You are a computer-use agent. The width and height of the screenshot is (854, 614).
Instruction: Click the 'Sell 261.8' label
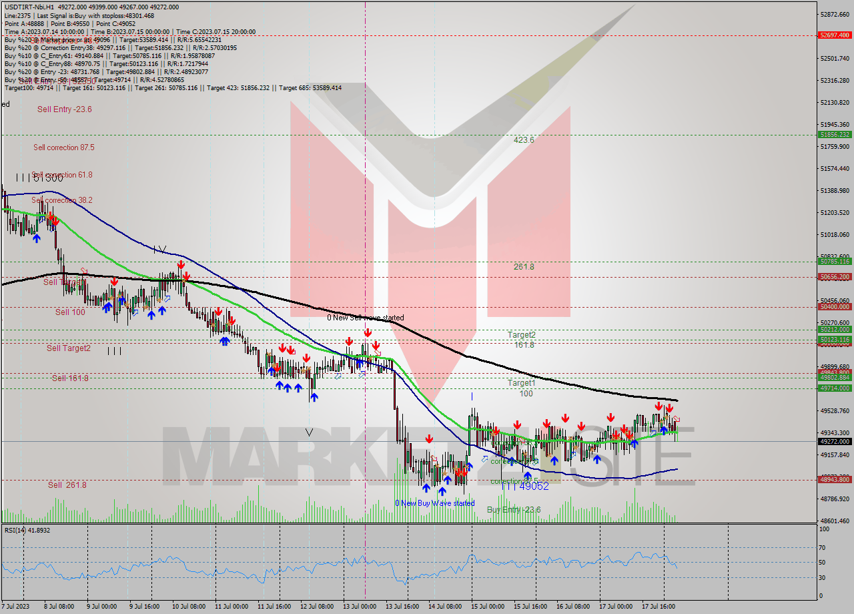point(67,485)
